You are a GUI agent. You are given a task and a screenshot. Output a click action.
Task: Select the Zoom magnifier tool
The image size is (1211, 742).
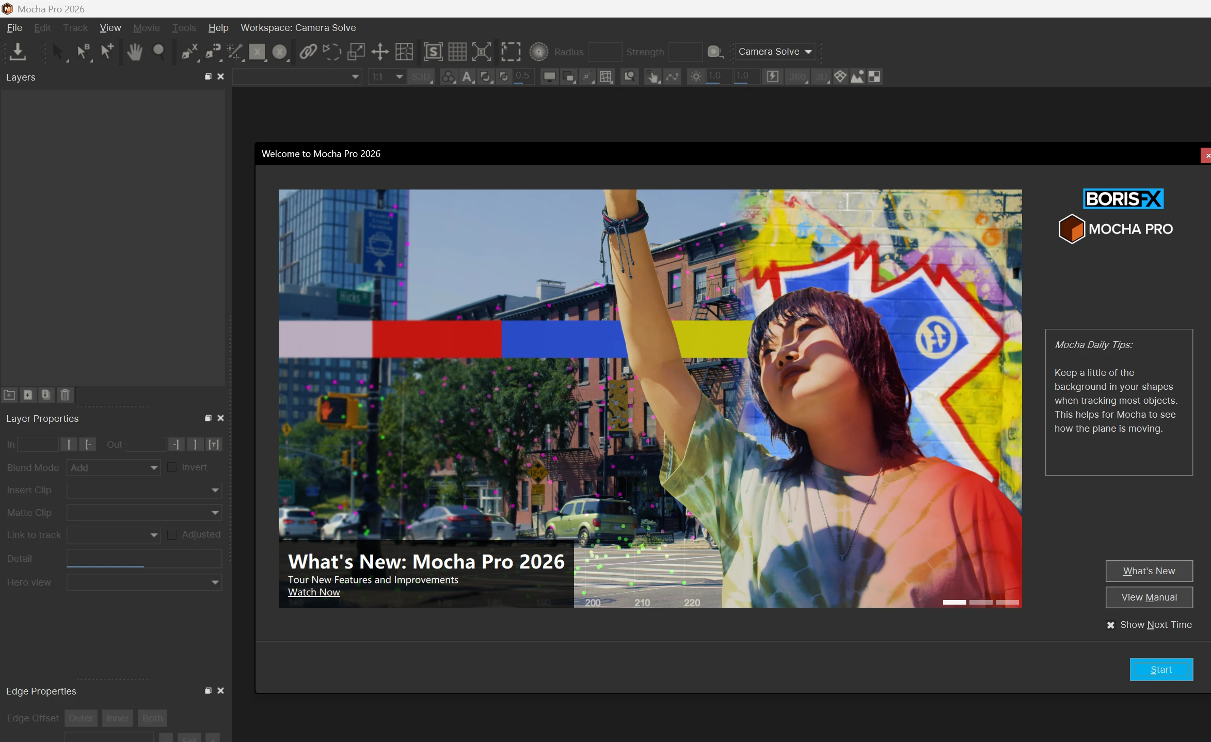(158, 52)
